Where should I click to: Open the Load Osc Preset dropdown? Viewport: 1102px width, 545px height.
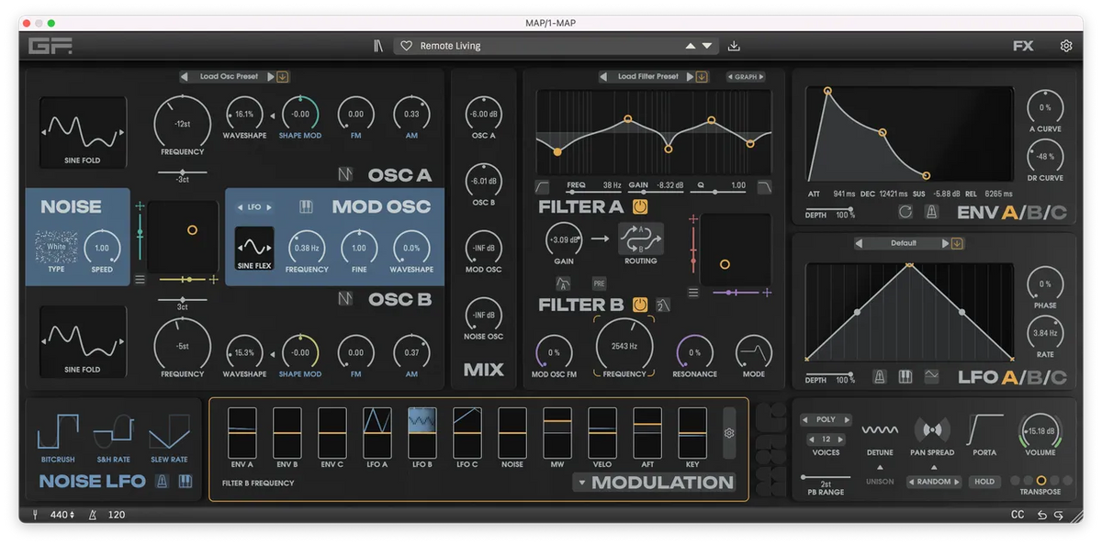tap(229, 77)
